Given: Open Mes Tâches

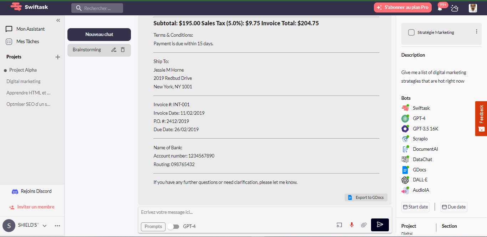Looking at the screenshot, I should 23,41.
